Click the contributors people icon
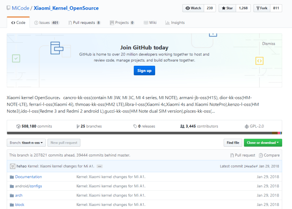This screenshot has width=292, height=209. tap(182, 127)
